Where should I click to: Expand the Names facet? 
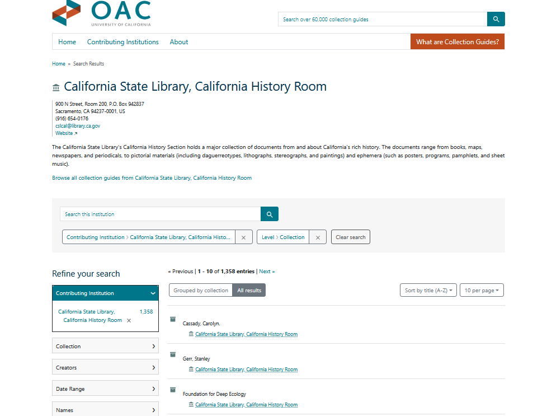(105, 409)
